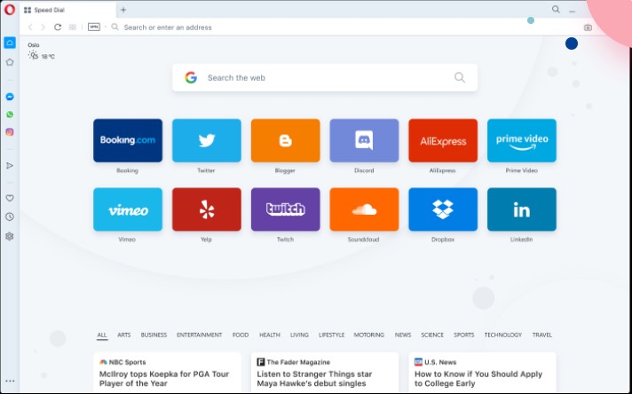Open History clock icon in sidebar

tap(10, 217)
